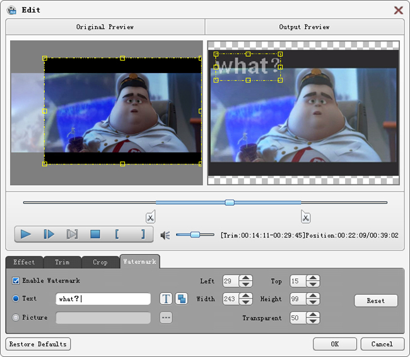Mute audio via the speaker icon
Viewport: 410px width, 357px height.
pos(165,235)
